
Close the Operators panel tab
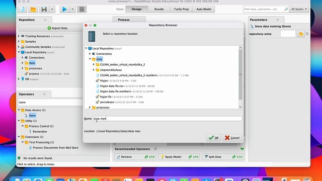click(x=44, y=94)
